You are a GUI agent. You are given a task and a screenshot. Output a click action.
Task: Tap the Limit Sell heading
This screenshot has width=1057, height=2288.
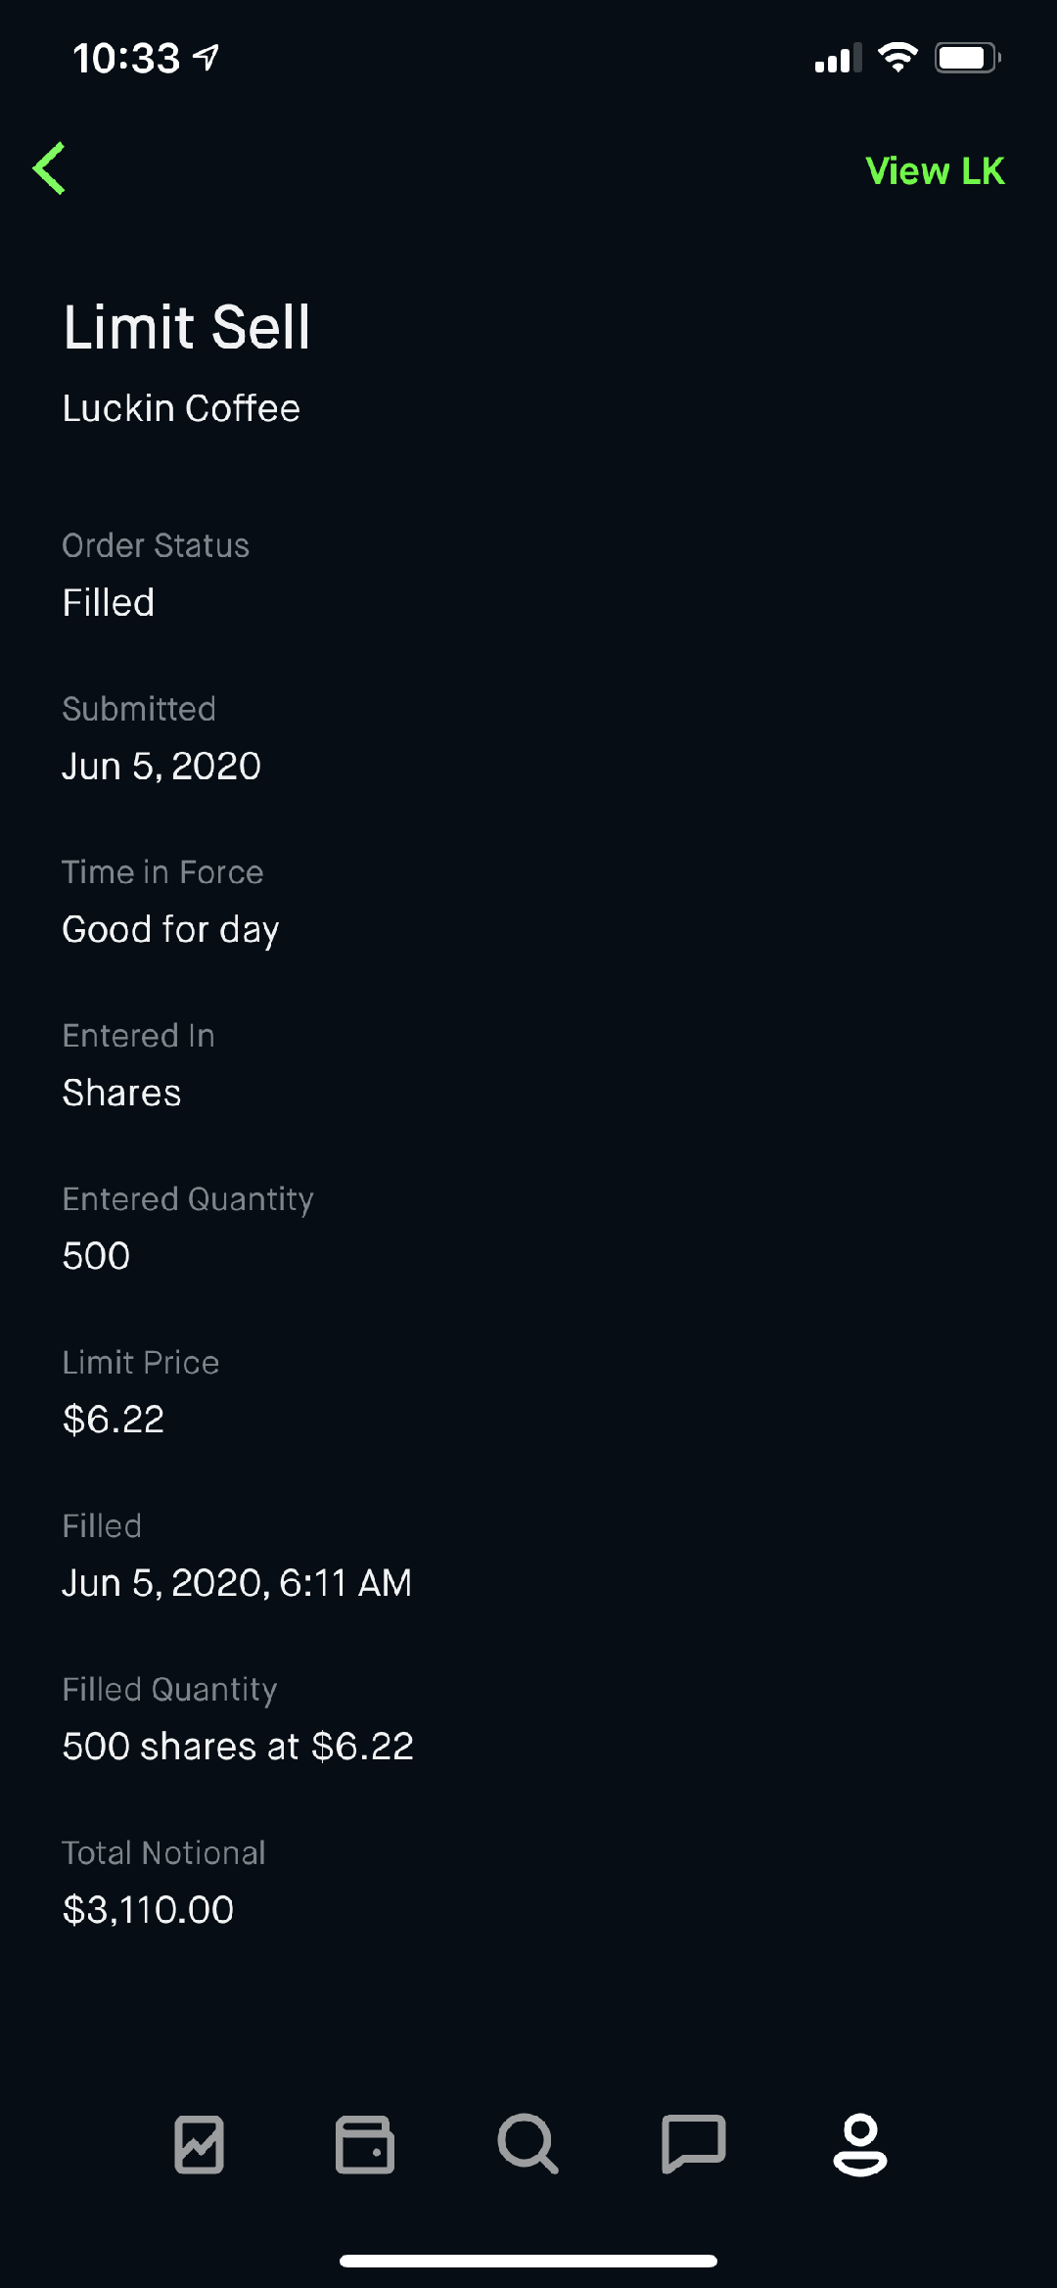(x=186, y=327)
